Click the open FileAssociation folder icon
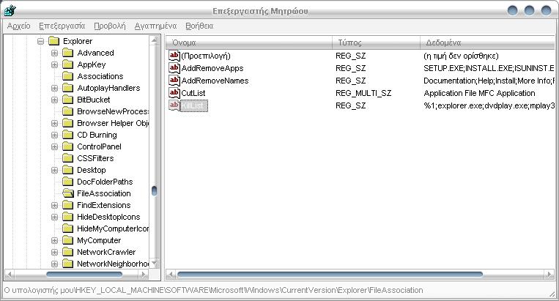 (x=67, y=193)
